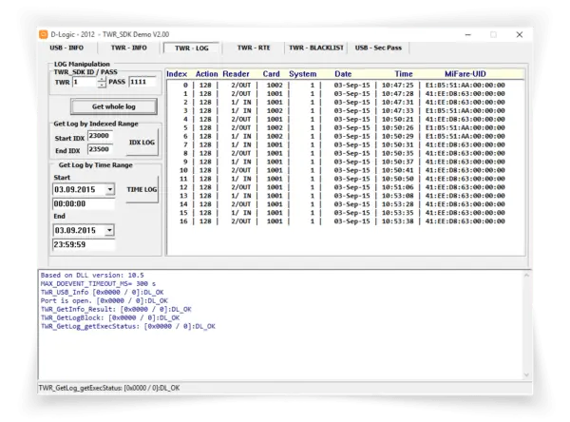This screenshot has width=570, height=422.
Task: Open the Start date dropdown arrow
Action: pyautogui.click(x=110, y=189)
